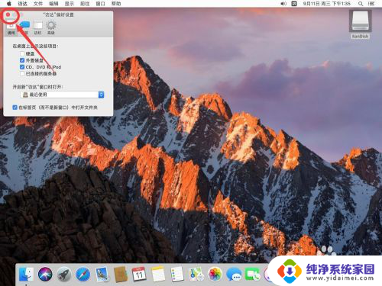Screen dimensions: 382x286
Task: Switch to the 边栏 (sidebar) preferences tab
Action: point(37,28)
